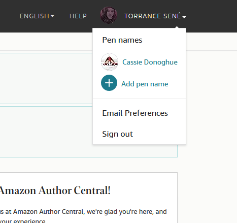Click the caret next to ENGLISH
Image resolution: width=237 pixels, height=223 pixels.
(x=52, y=16)
